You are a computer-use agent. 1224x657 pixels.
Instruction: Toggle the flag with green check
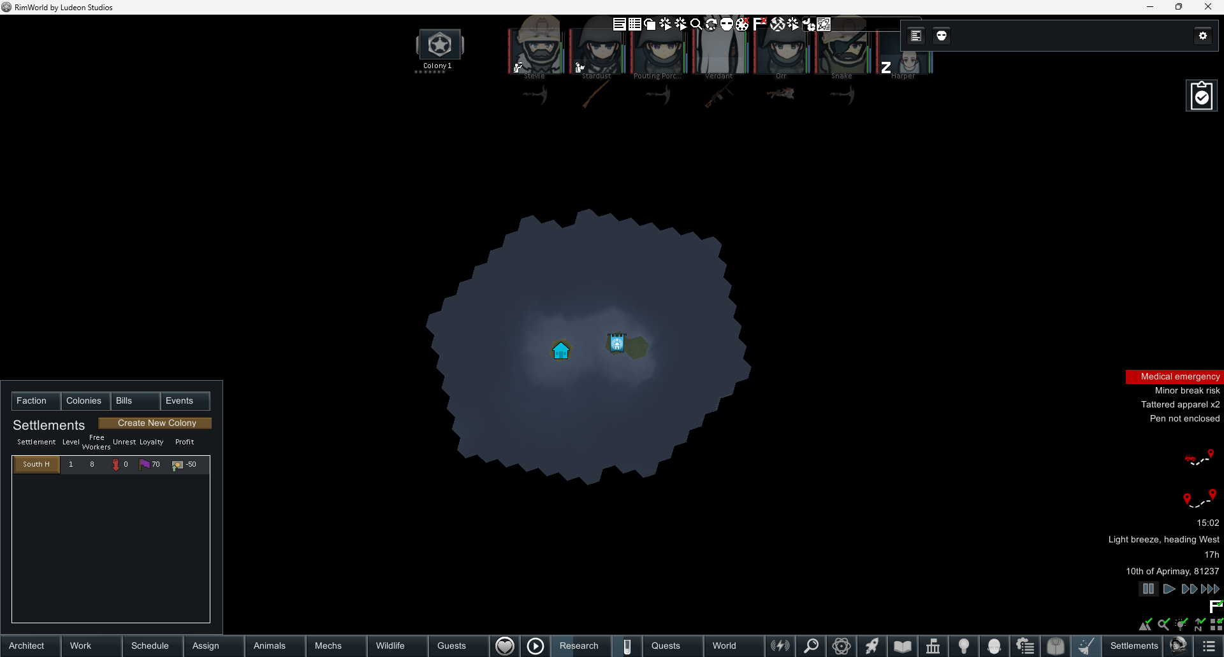[1216, 606]
